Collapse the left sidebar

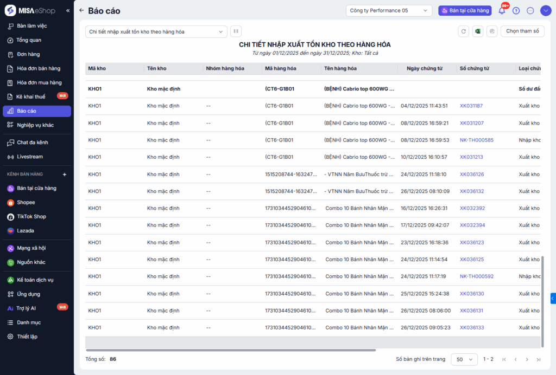point(68,10)
